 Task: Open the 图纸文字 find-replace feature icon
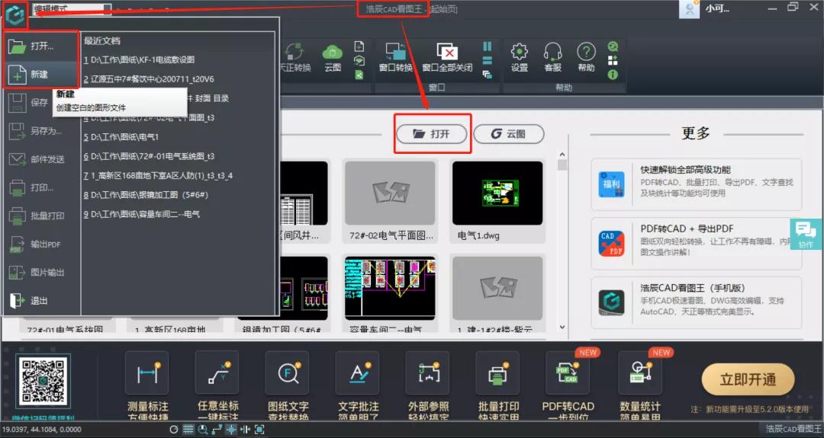288,373
